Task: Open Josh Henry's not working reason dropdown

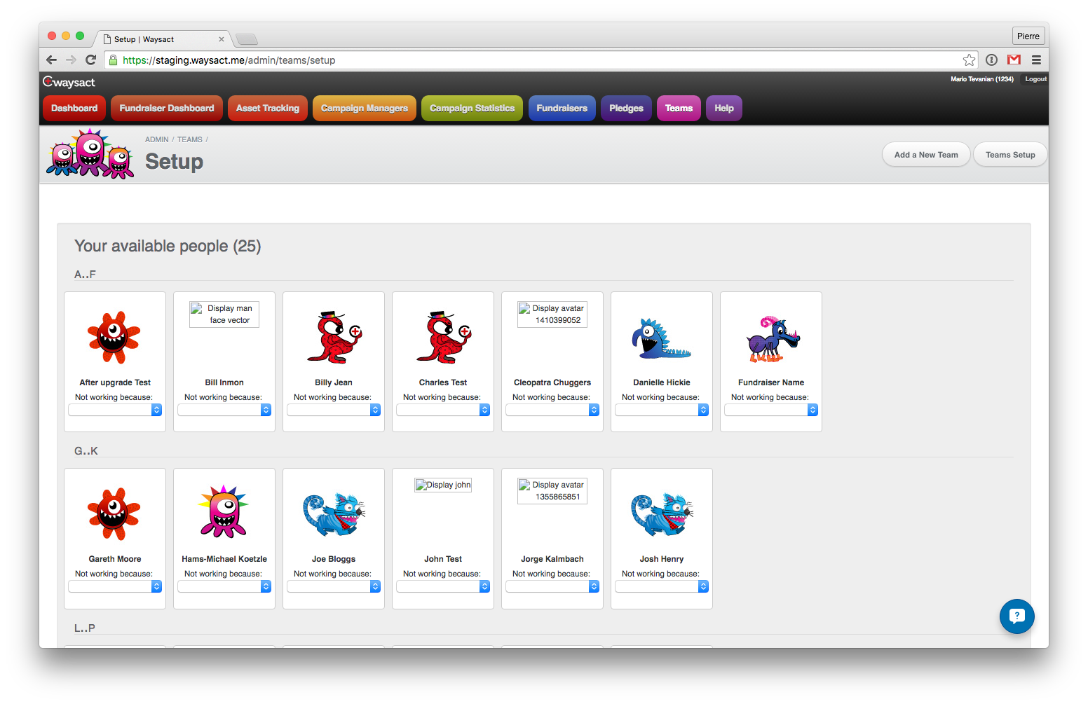Action: point(662,587)
